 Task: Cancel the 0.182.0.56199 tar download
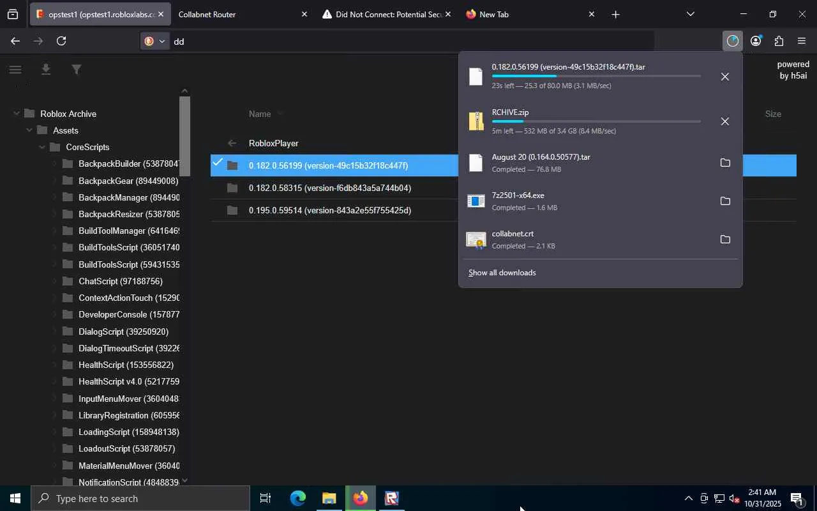coord(724,77)
